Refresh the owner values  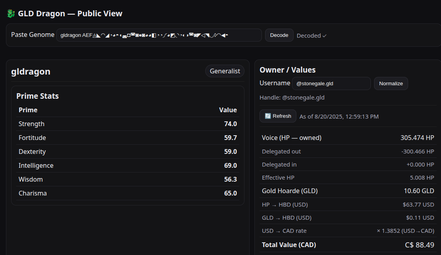coord(278,116)
